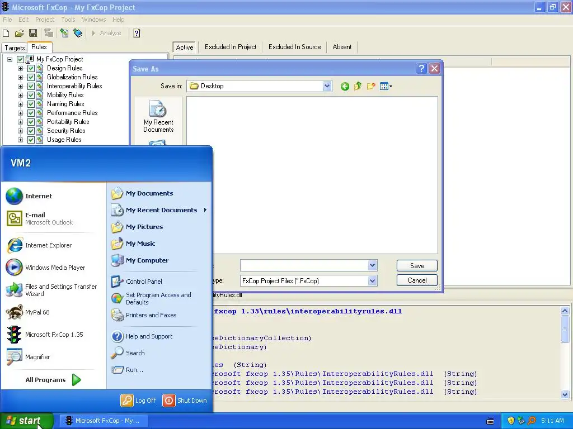Collapse the My FxCop Project tree node
The image size is (573, 429).
pyautogui.click(x=10, y=59)
